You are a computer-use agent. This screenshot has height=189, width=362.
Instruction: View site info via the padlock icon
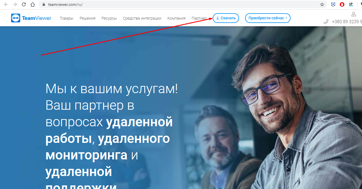43,4
